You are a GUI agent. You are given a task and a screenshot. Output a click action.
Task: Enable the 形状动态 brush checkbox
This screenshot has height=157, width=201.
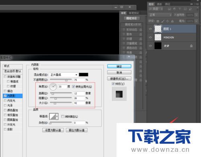pos(124,30)
